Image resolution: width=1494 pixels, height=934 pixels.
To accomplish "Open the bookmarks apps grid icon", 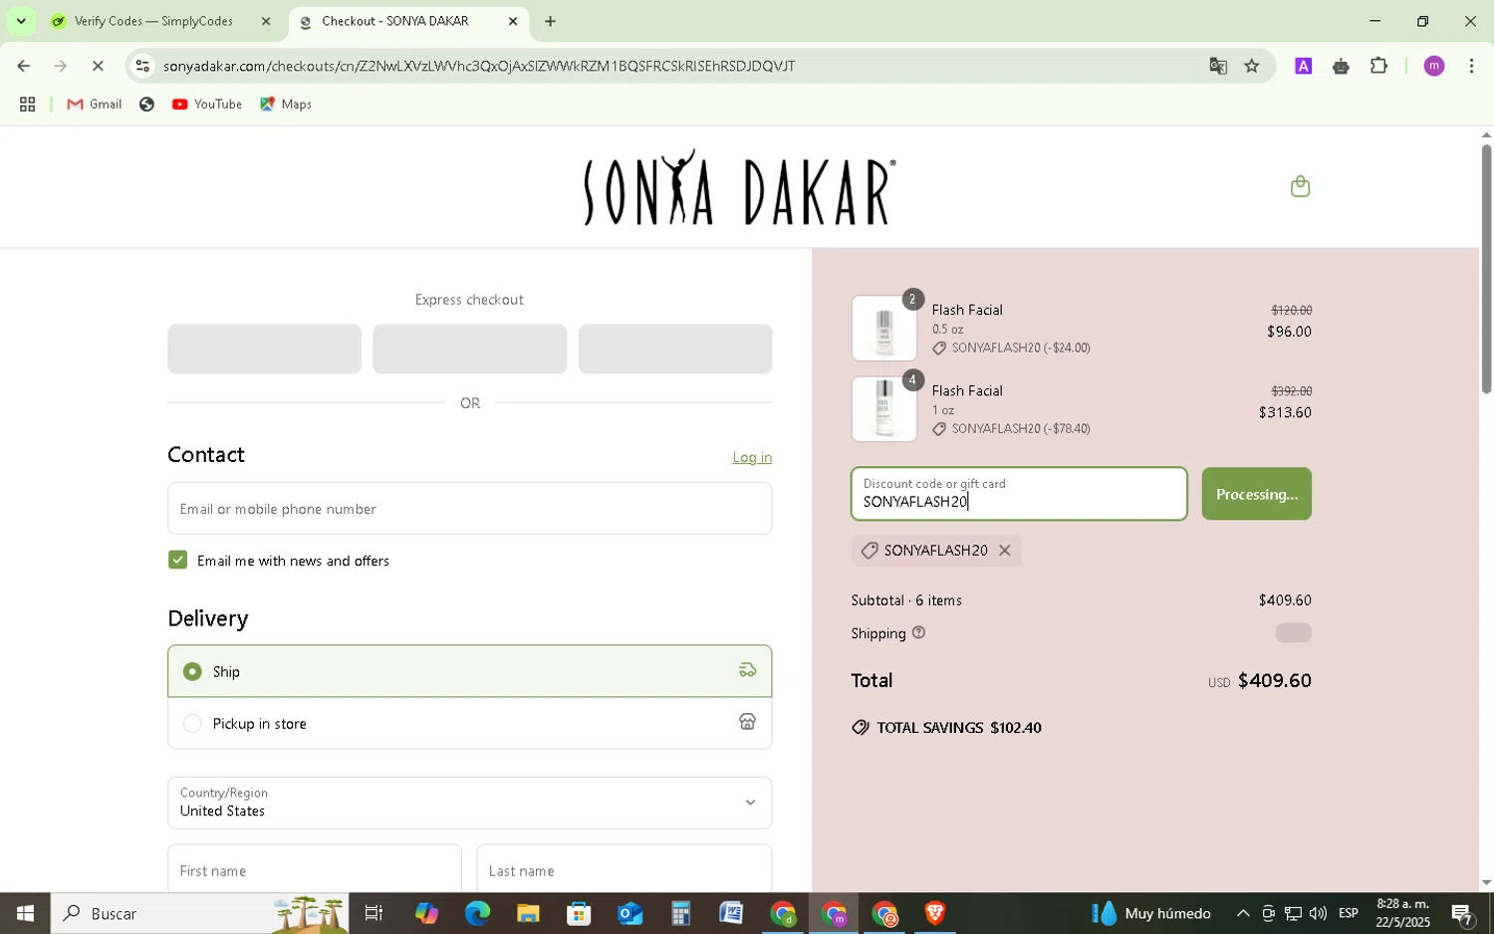I will tap(27, 104).
